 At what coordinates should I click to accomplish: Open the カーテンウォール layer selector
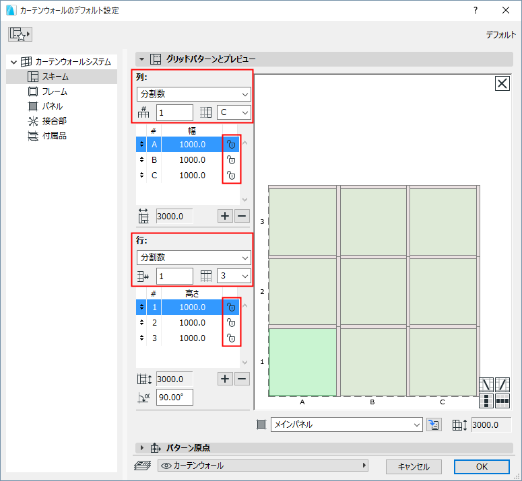point(263,466)
